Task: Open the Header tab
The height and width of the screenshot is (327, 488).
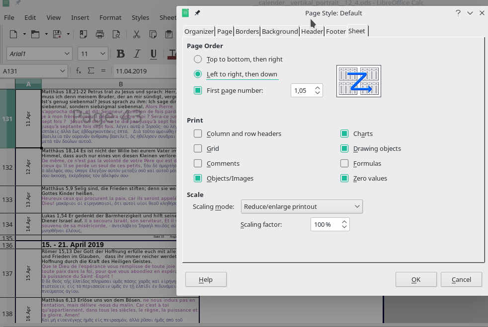Action: click(x=312, y=31)
